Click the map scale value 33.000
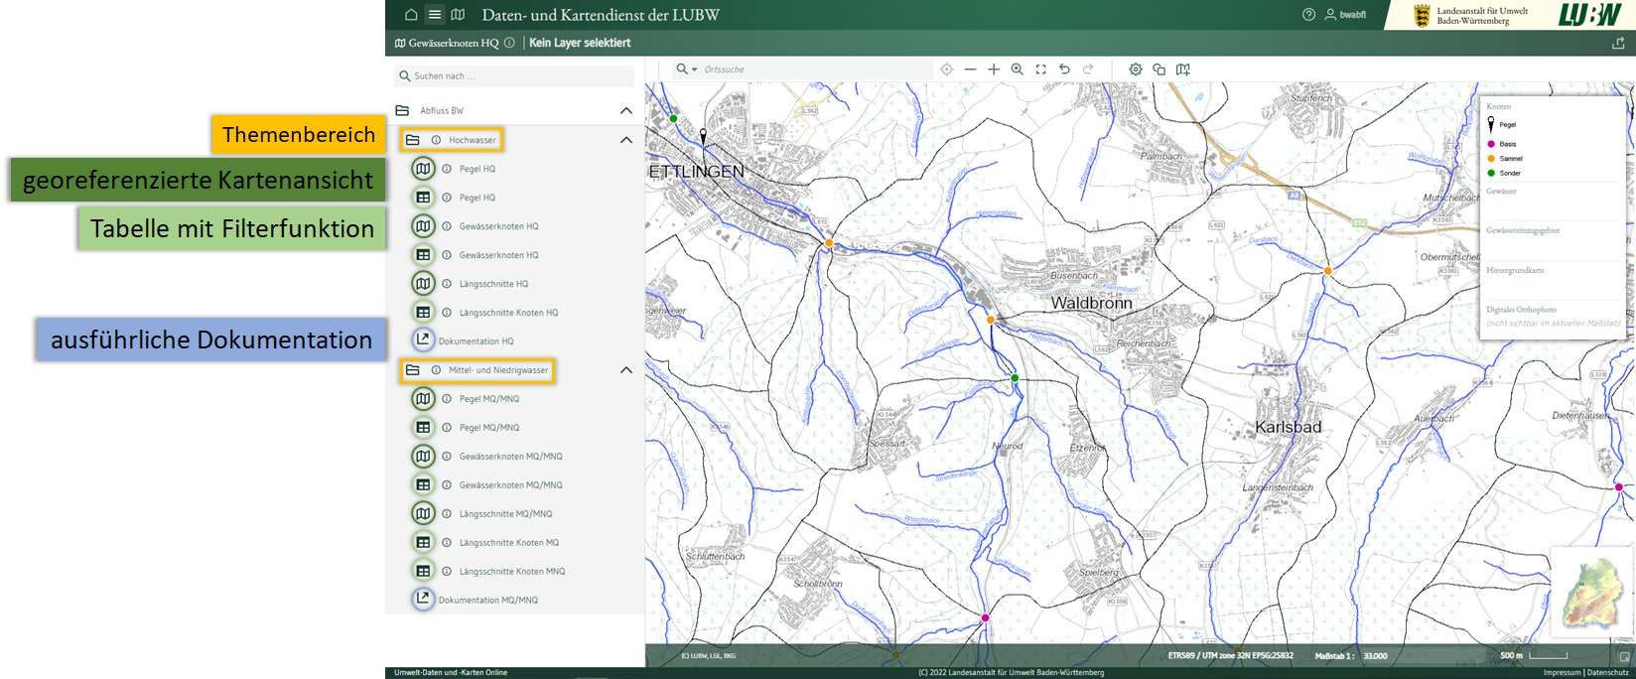This screenshot has height=679, width=1636. pos(1375,656)
